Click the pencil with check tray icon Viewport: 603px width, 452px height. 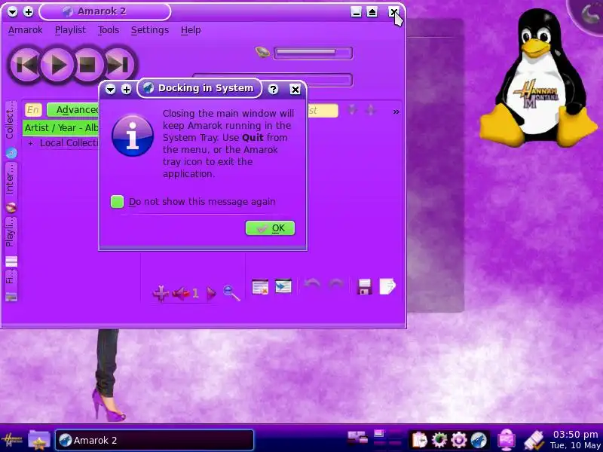[534, 440]
